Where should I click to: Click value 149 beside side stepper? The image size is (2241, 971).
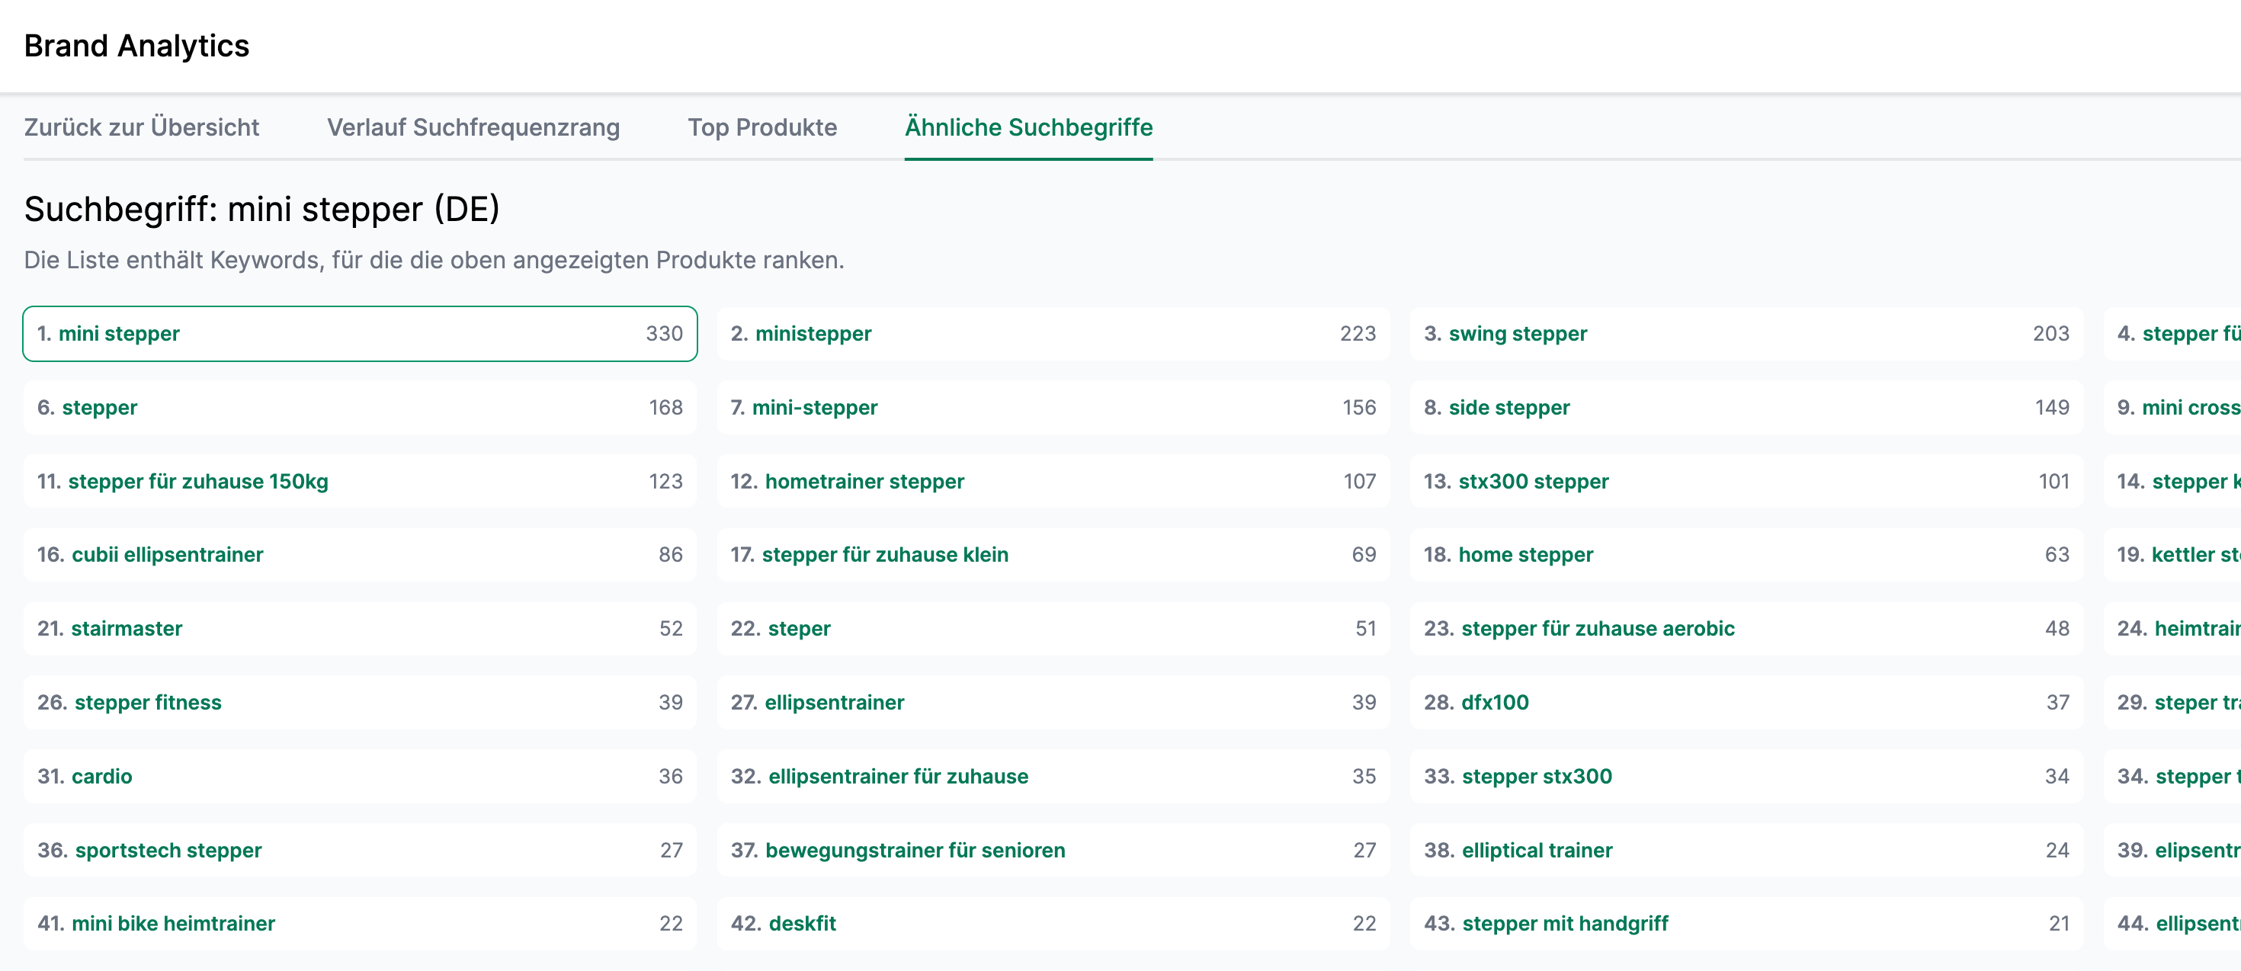pyautogui.click(x=2052, y=407)
